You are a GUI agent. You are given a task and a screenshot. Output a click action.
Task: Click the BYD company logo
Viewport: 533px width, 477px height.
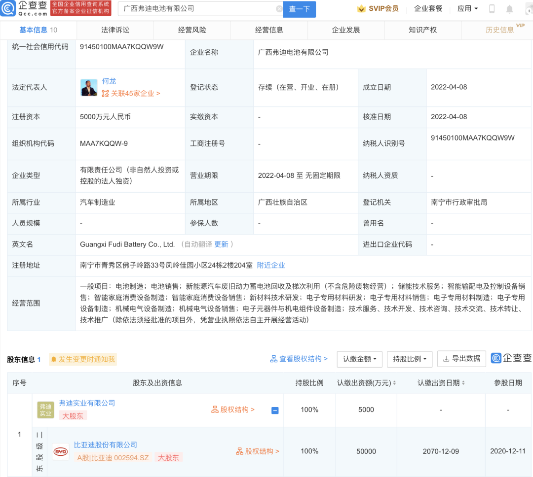61,451
